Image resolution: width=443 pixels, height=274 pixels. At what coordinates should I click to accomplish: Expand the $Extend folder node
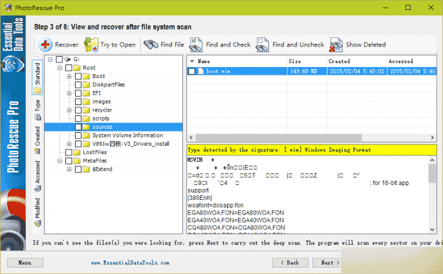(69, 170)
